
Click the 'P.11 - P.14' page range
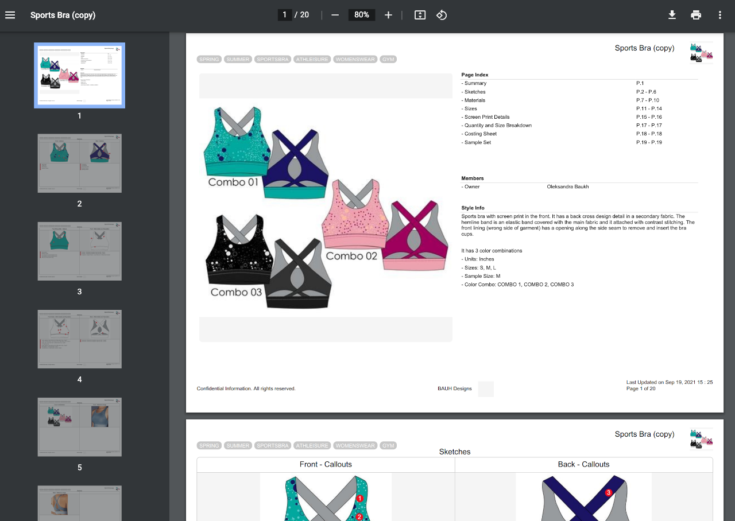coord(649,108)
